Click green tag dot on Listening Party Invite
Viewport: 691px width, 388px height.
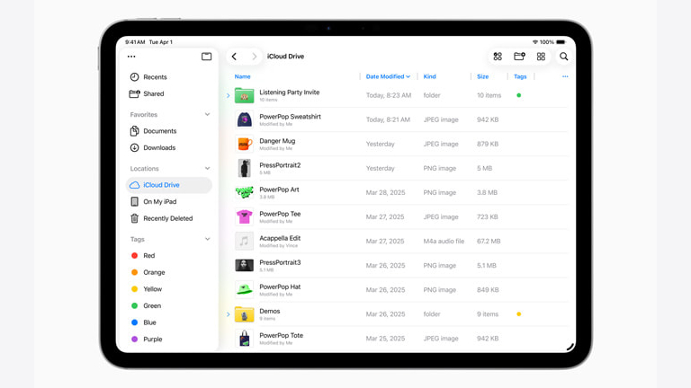coord(518,95)
